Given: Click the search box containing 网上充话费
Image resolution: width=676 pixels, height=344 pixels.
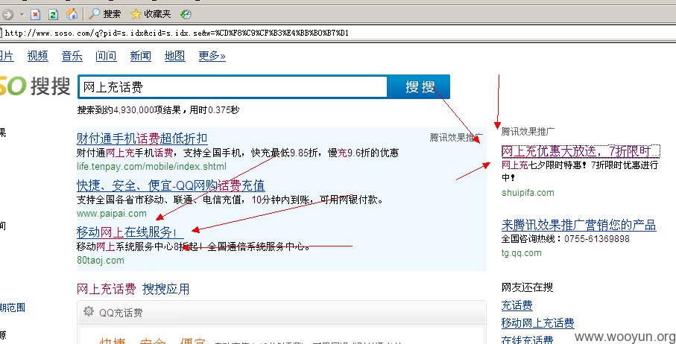Looking at the screenshot, I should (233, 87).
